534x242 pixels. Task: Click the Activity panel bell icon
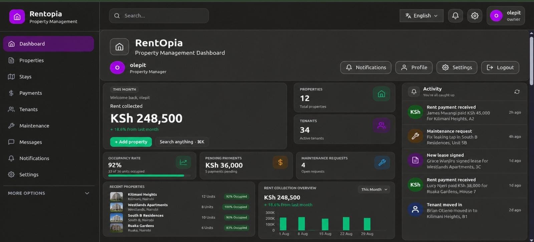(414, 92)
